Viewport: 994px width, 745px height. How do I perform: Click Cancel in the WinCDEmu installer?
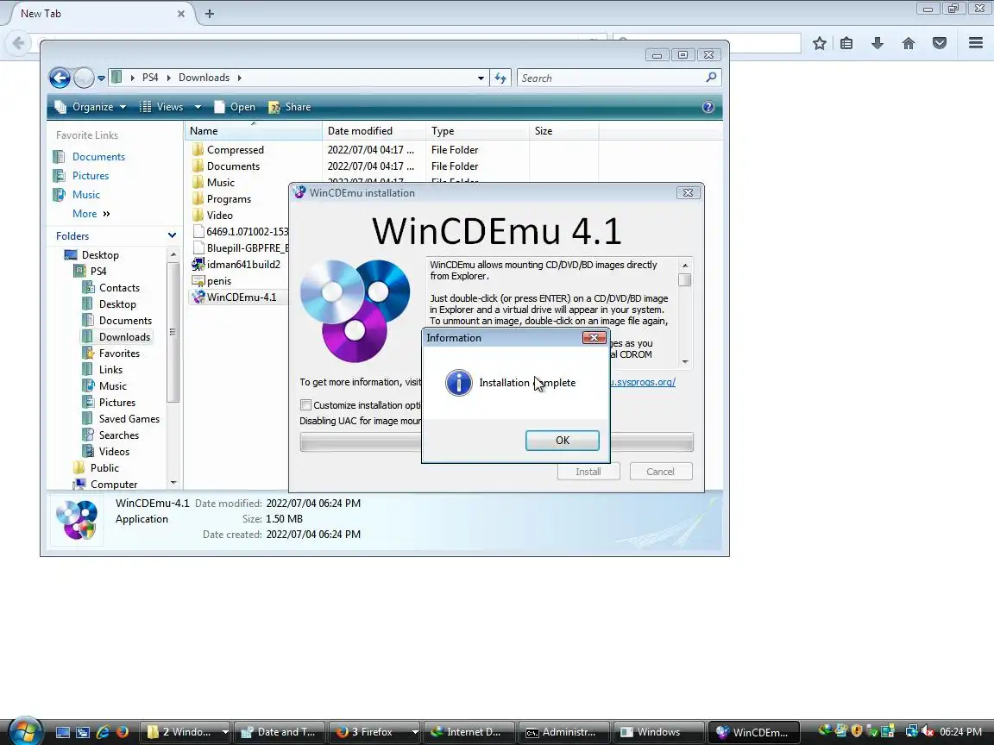tap(661, 472)
